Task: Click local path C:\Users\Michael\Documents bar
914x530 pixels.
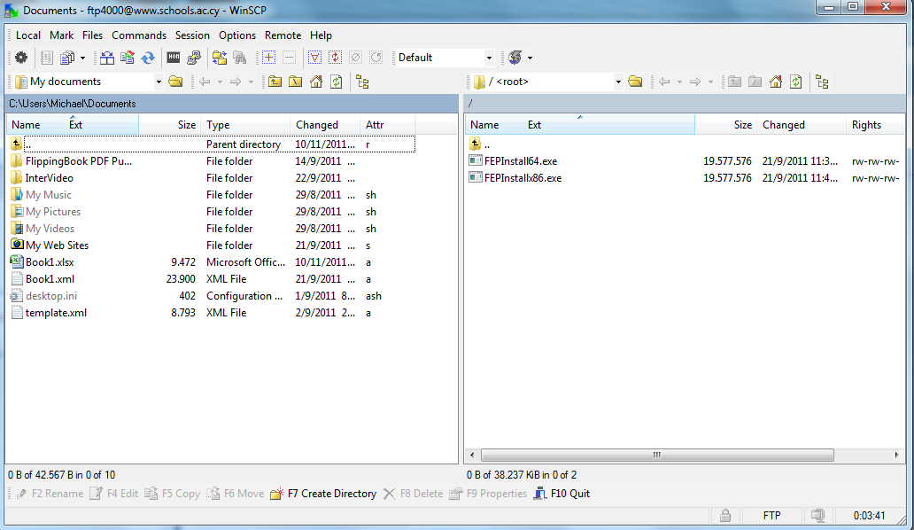Action: 232,104
